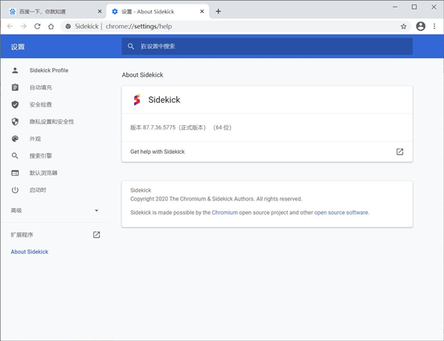Click the Chromium hyperlink
The width and height of the screenshot is (444, 341).
tap(224, 212)
